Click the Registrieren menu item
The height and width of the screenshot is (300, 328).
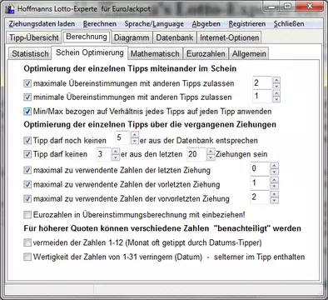click(247, 24)
